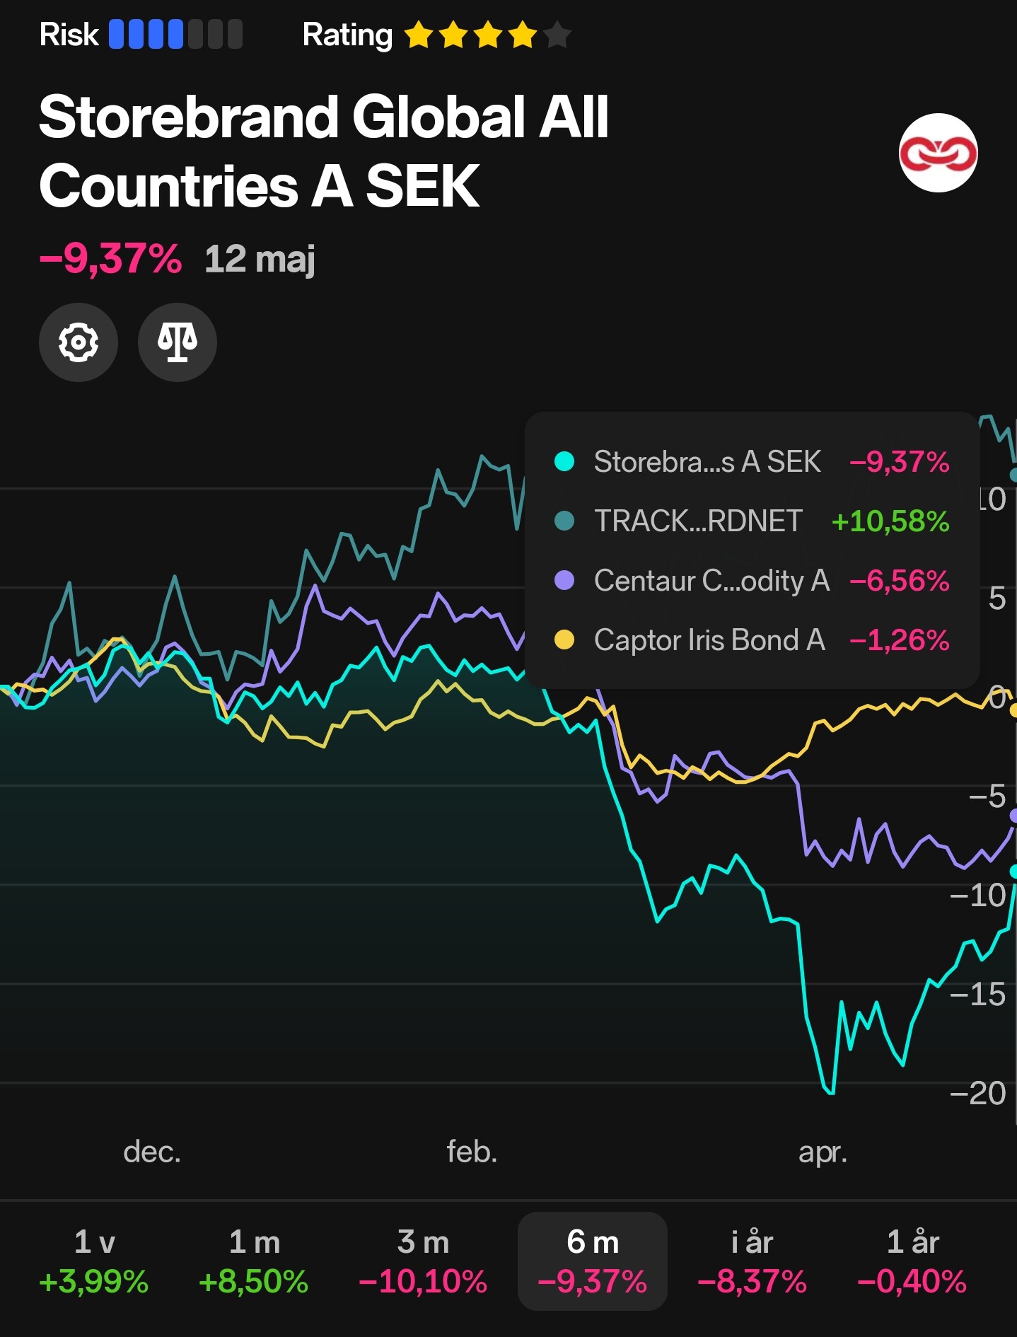Tap the teal TRACK legend dot
The image size is (1017, 1337).
tap(564, 521)
